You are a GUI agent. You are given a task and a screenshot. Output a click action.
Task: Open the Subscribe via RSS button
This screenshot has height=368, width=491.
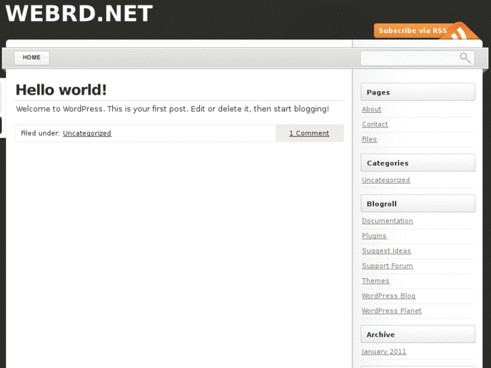point(413,30)
